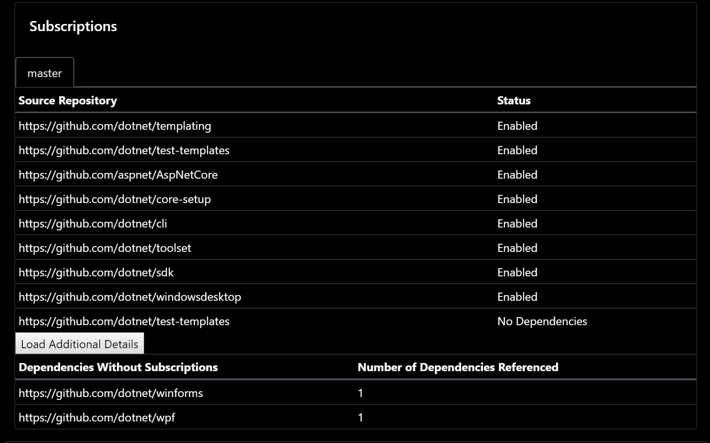Image resolution: width=710 pixels, height=443 pixels.
Task: Select the row showing dotnet/test-templates without dependencies
Action: [x=124, y=321]
